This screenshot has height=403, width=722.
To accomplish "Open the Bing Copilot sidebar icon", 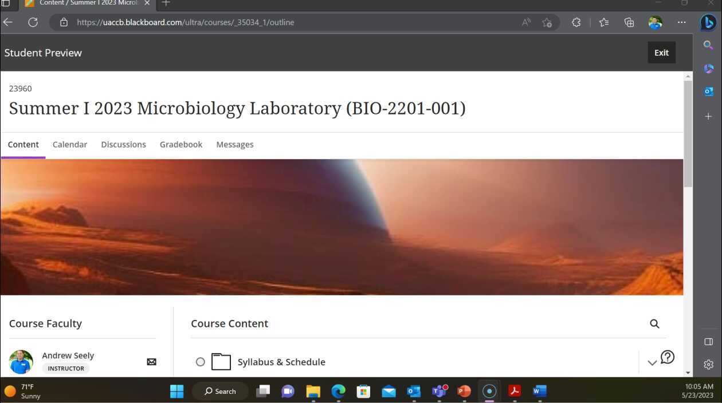I will [x=708, y=22].
